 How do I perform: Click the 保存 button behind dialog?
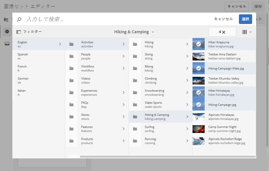click(x=258, y=6)
